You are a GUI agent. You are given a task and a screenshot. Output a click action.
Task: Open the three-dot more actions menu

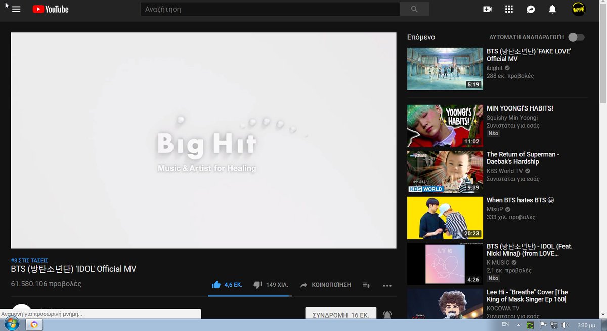tap(387, 285)
